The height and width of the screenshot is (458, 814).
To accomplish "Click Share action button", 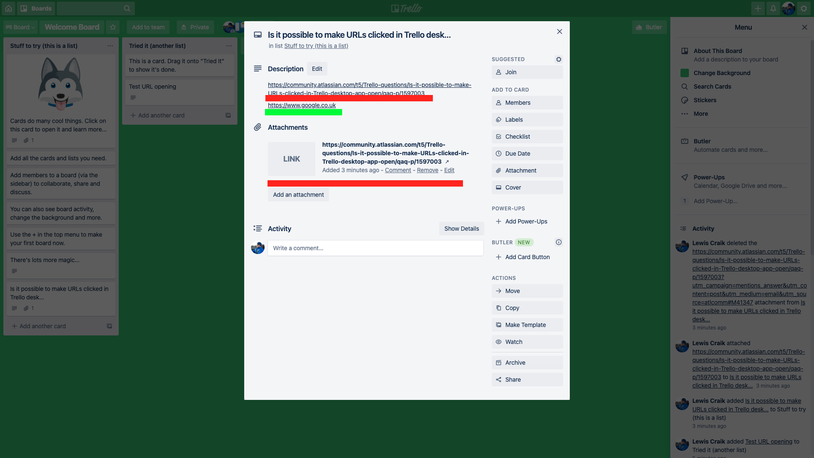I will pyautogui.click(x=527, y=380).
